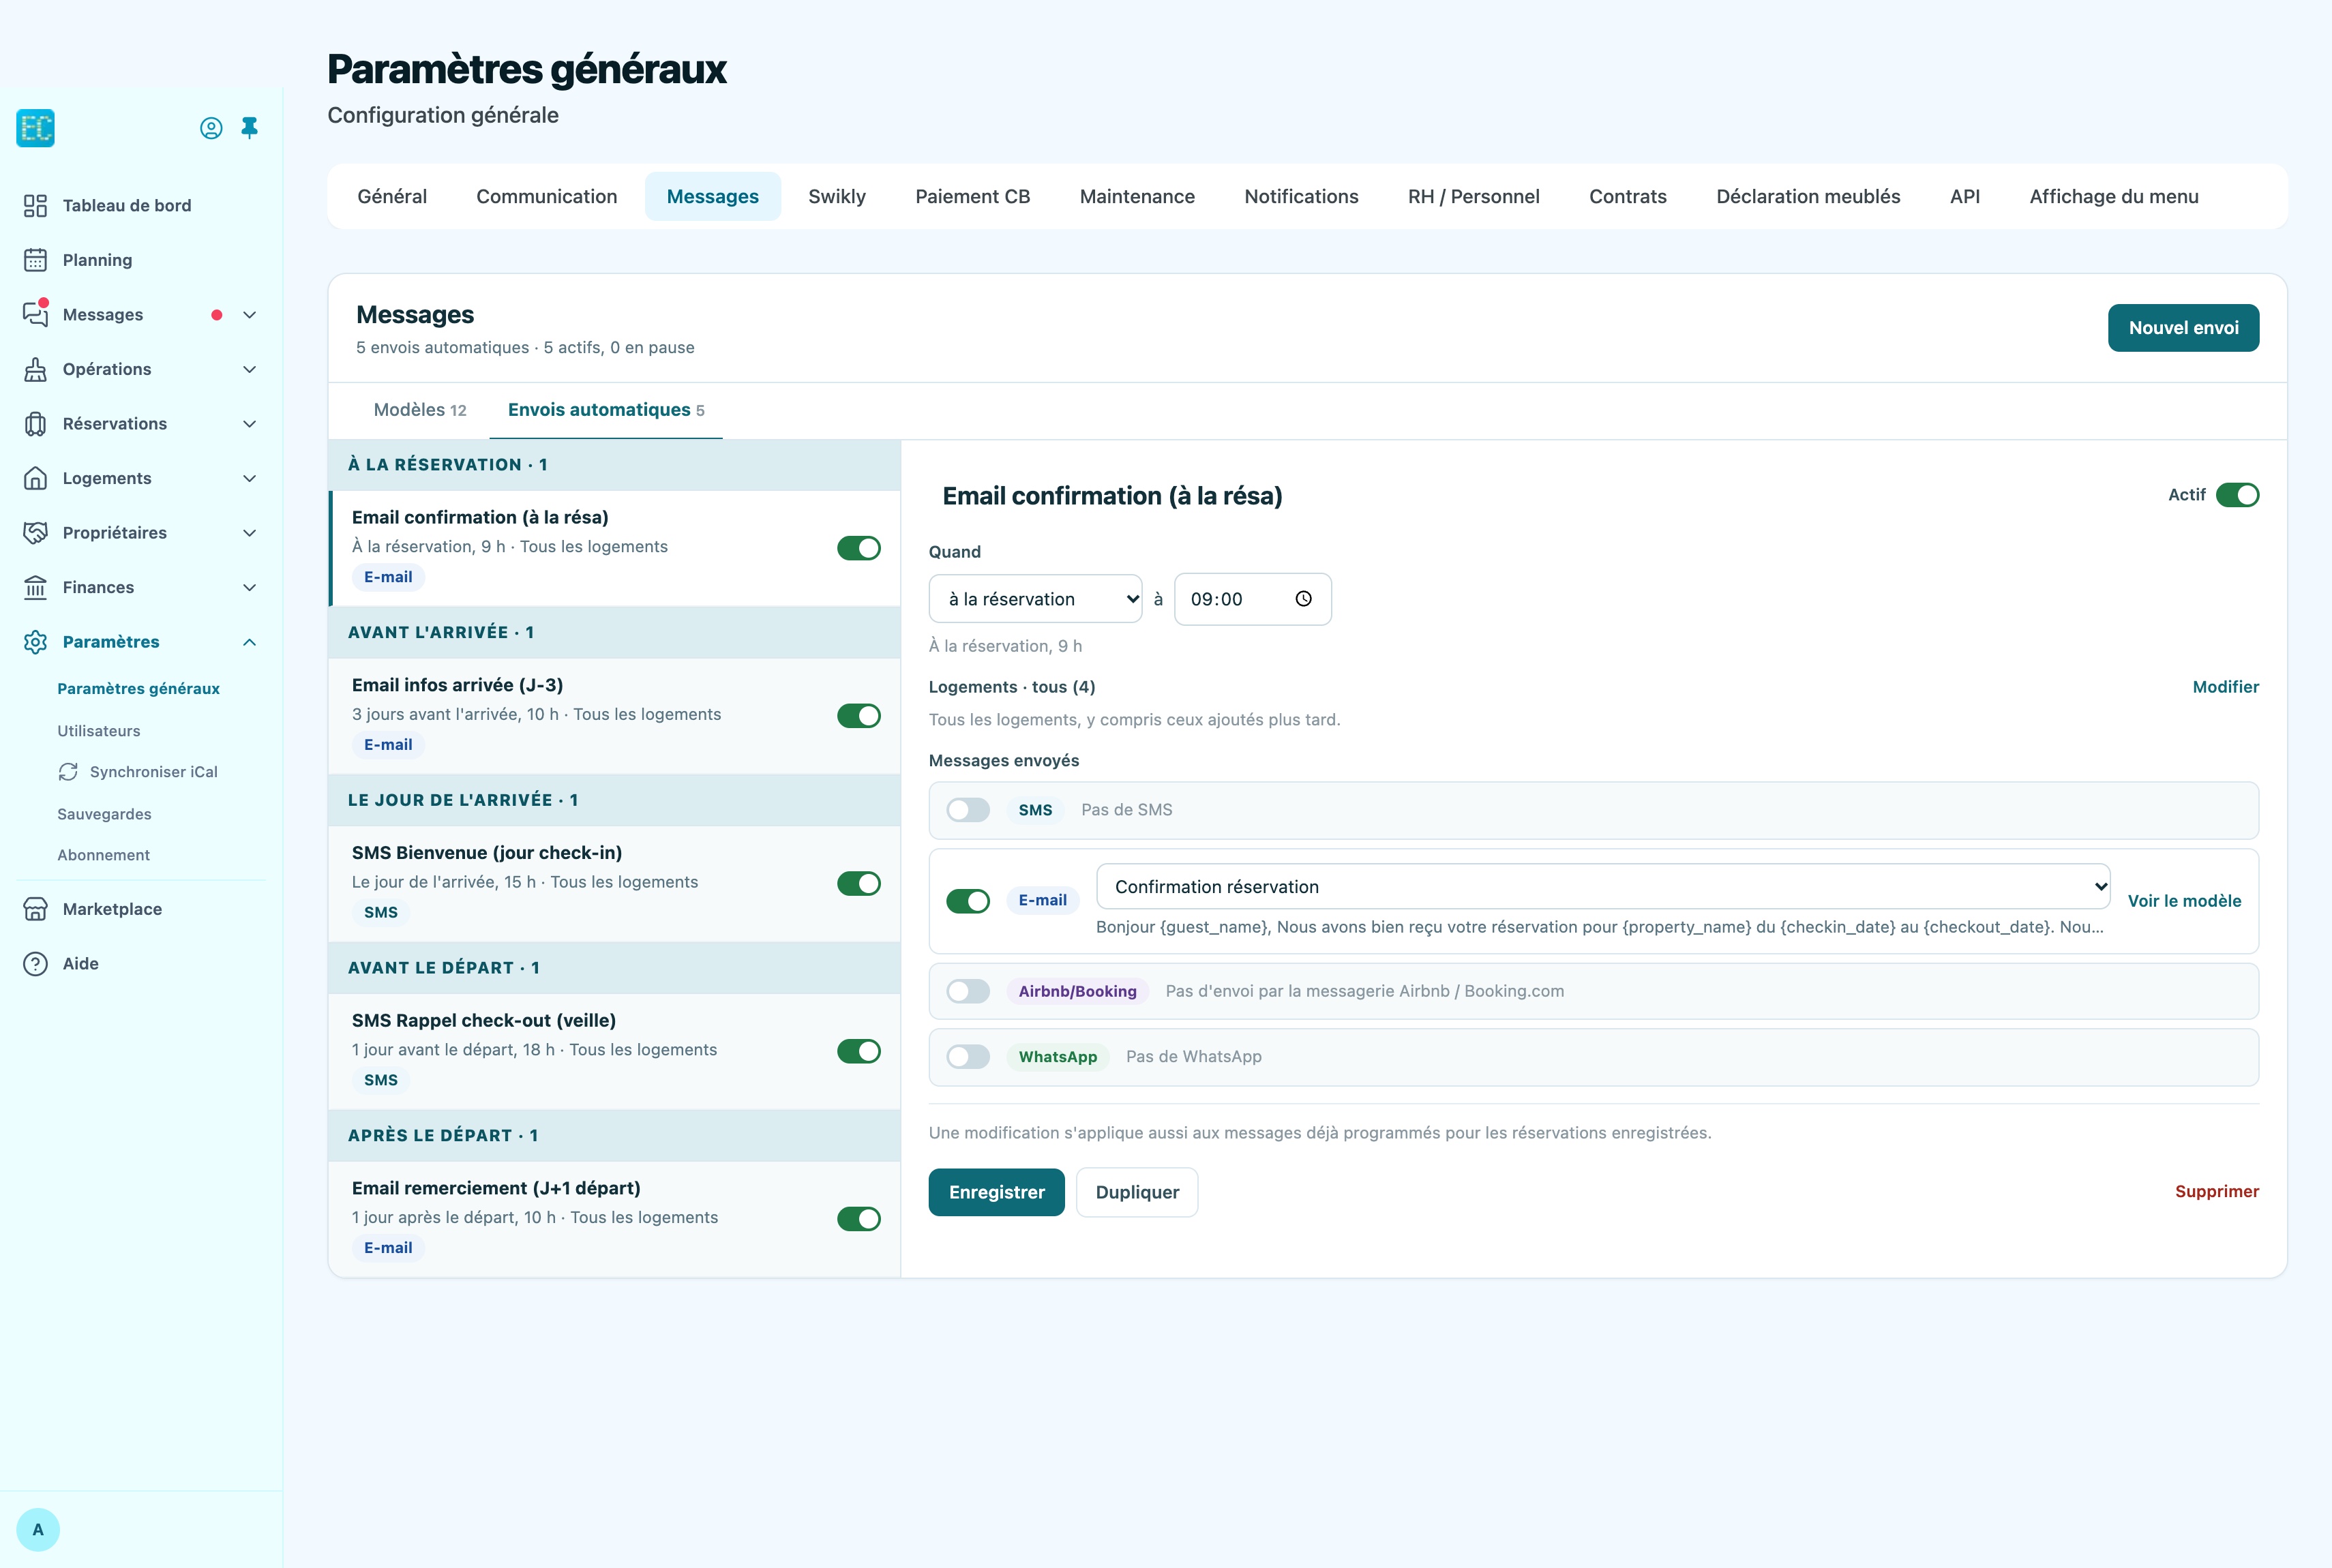
Task: Click the EC application logo
Action: click(x=35, y=128)
